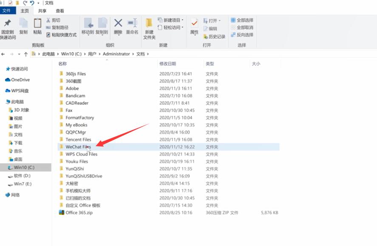Sort by 修改日期 (Date modified) header
The image size is (377, 246).
pyautogui.click(x=167, y=64)
